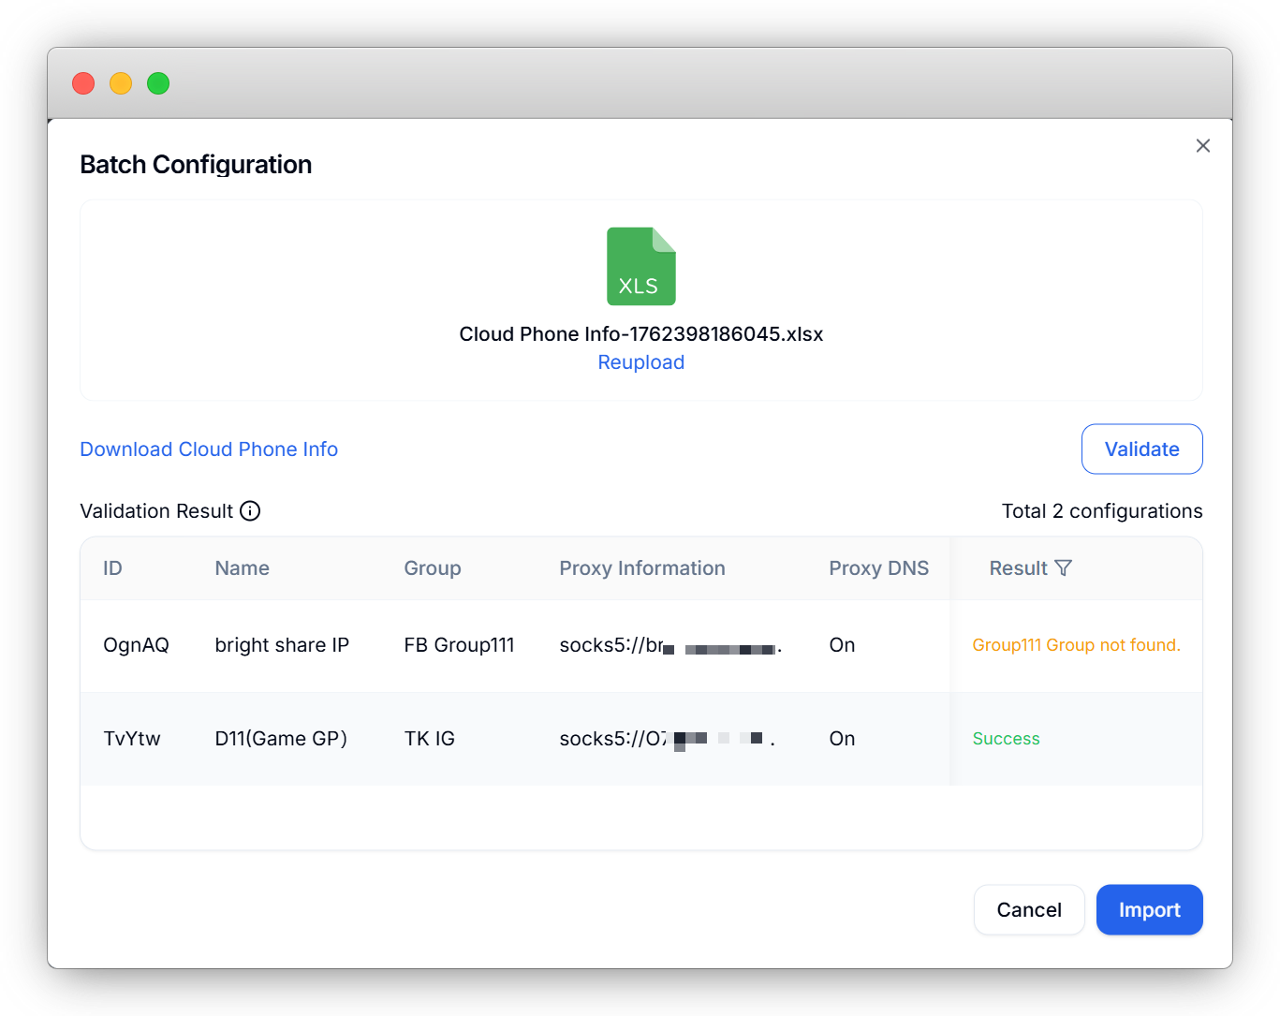Click the Reupload link

click(x=640, y=362)
